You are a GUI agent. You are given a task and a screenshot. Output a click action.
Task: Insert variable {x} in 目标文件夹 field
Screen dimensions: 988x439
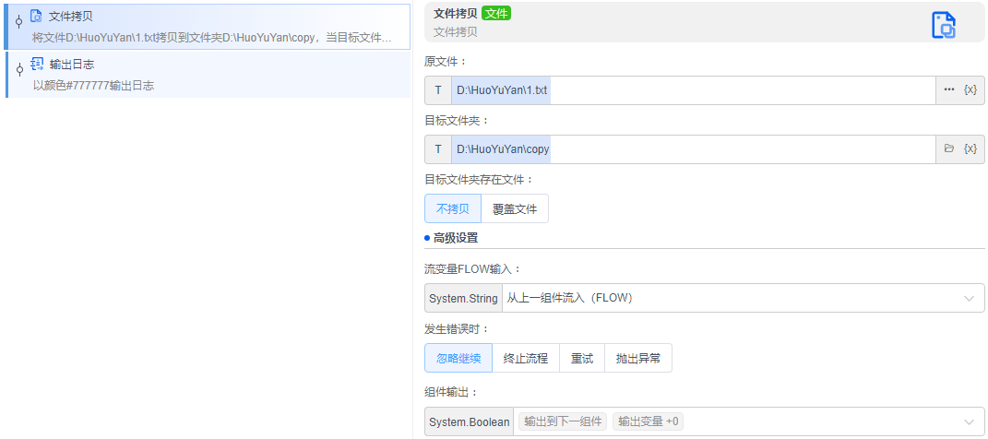[x=970, y=148]
